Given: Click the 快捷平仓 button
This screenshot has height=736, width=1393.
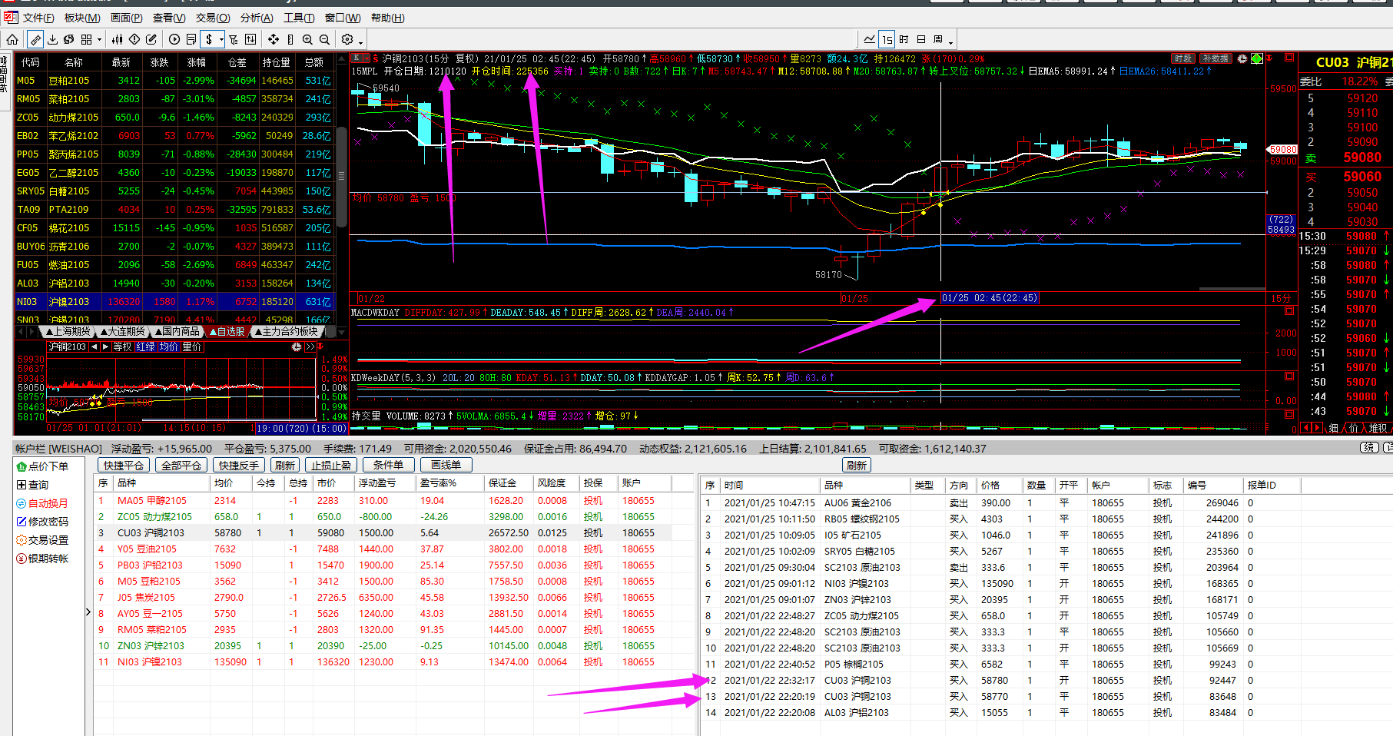Looking at the screenshot, I should [124, 465].
